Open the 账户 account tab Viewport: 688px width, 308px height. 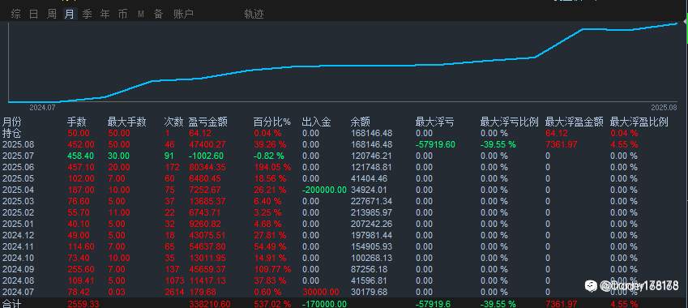[x=183, y=14]
